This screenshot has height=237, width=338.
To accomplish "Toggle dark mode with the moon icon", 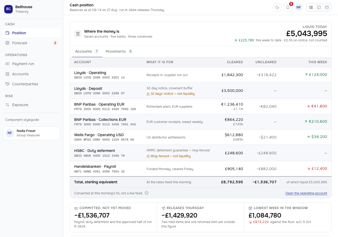I will [x=277, y=7].
